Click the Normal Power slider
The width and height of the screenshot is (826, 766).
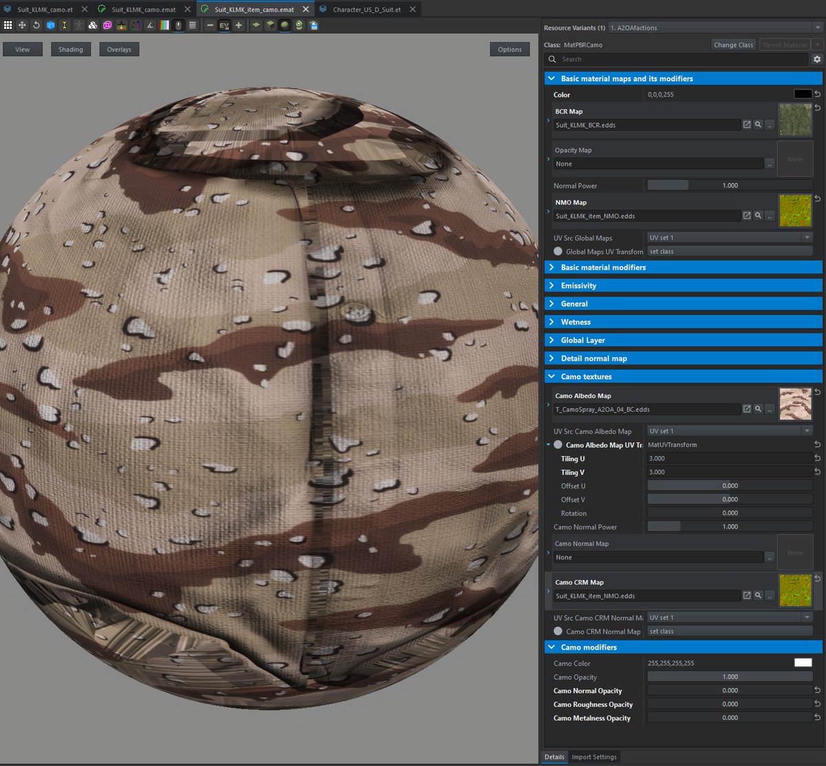[x=730, y=185]
